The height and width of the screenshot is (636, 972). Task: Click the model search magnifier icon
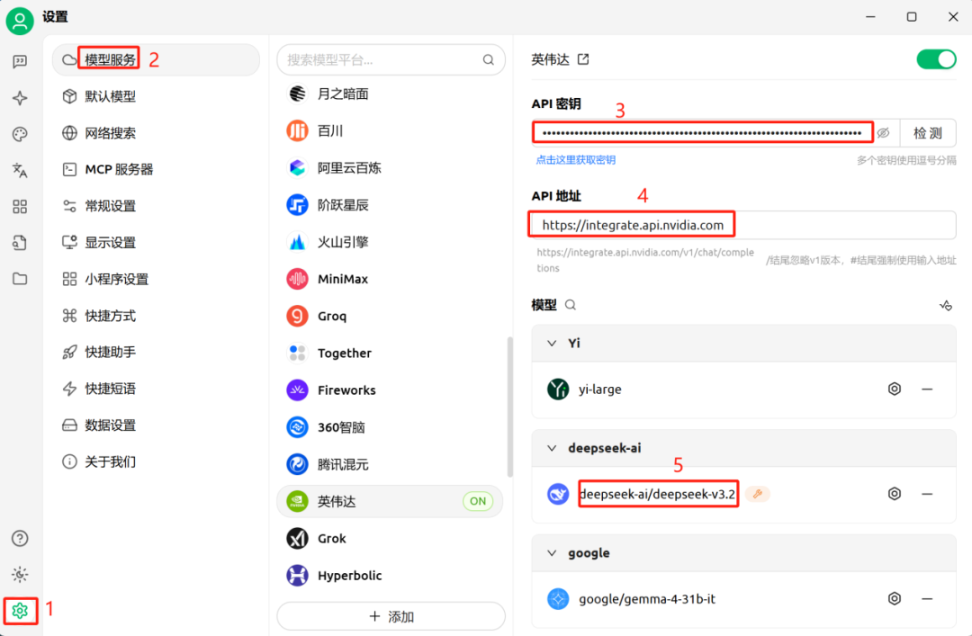[571, 305]
